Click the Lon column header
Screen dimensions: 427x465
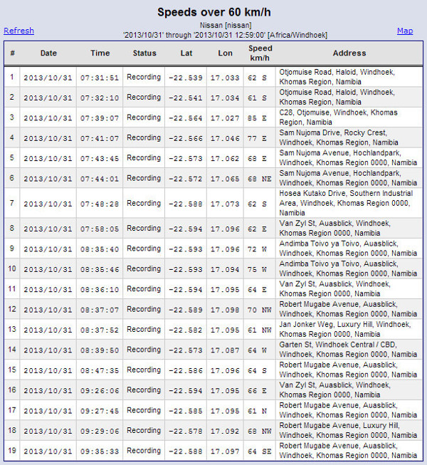coord(225,53)
